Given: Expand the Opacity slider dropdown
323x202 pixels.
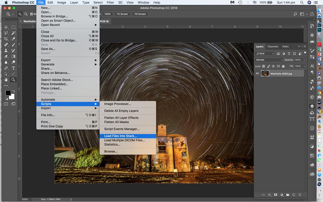Looking at the screenshot, I should pyautogui.click(x=304, y=60).
